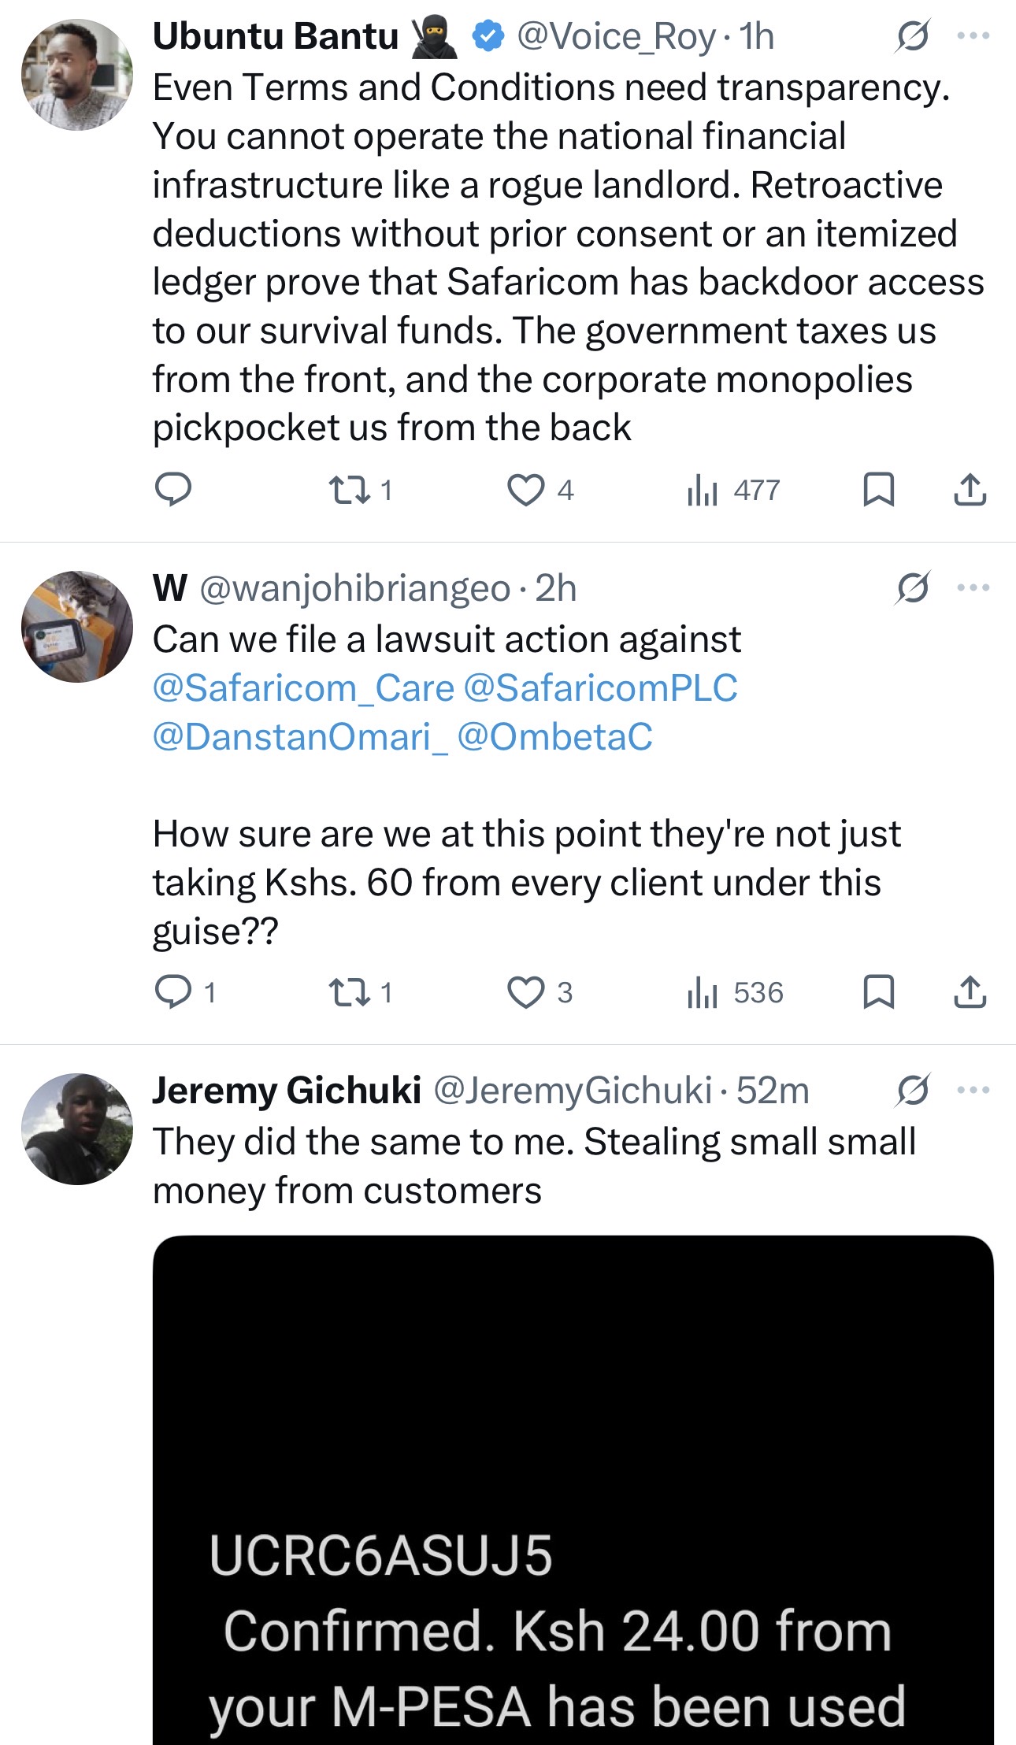Open Grok icon on Ubuntu Bantu tweet
Image resolution: width=1016 pixels, height=1745 pixels.
pos(913,35)
